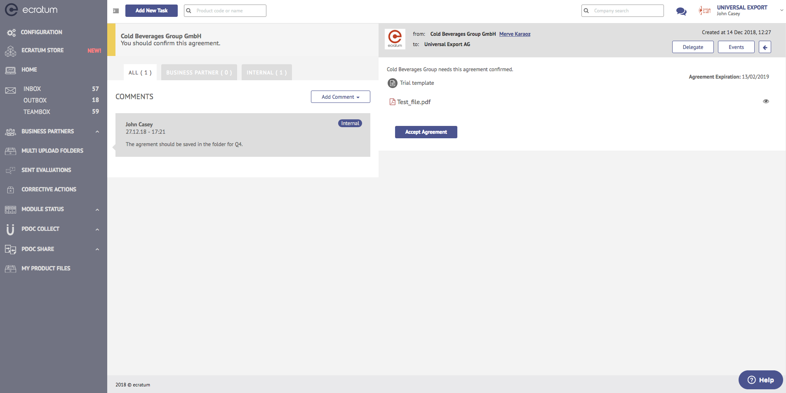
Task: Click the Sent Evaluations icon
Action: pyautogui.click(x=11, y=170)
